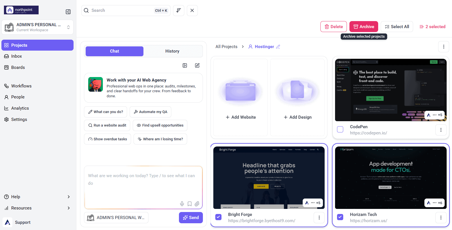452x230 pixels.
Task: Collapse the left sidebar panel icon
Action: coord(68,12)
